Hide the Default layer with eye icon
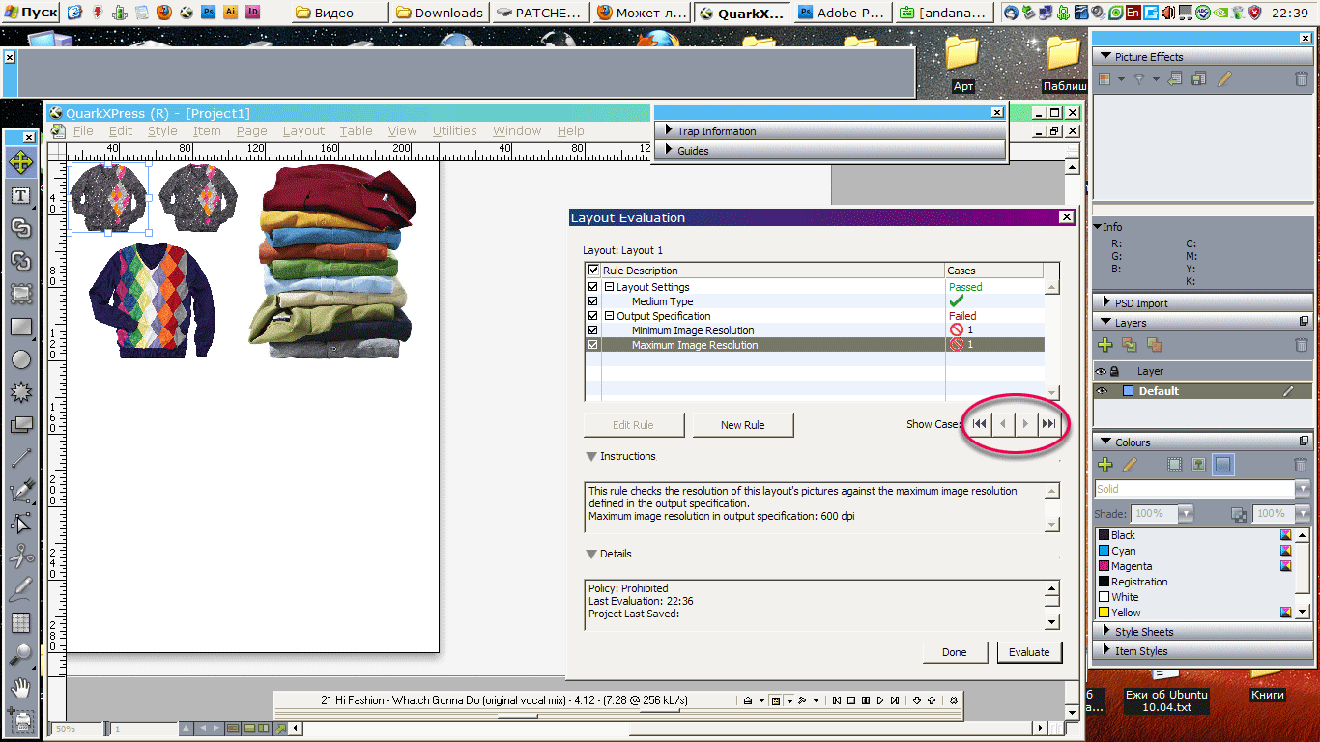This screenshot has height=742, width=1320. click(1101, 391)
